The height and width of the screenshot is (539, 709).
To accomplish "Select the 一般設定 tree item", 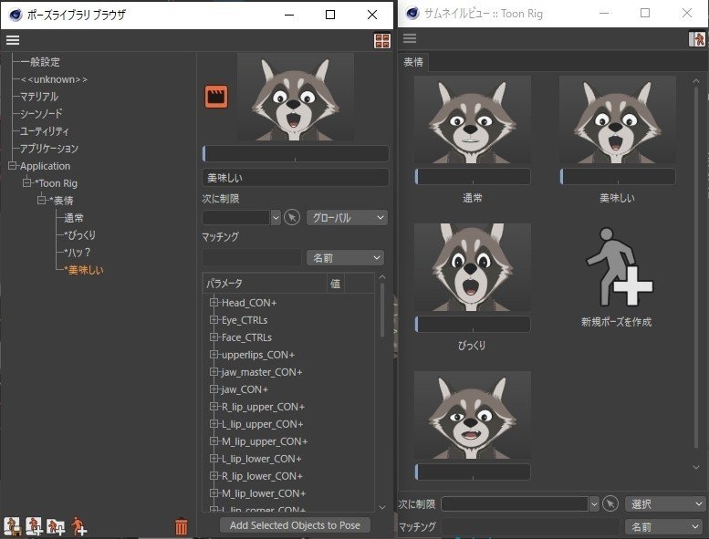I will click(x=40, y=62).
